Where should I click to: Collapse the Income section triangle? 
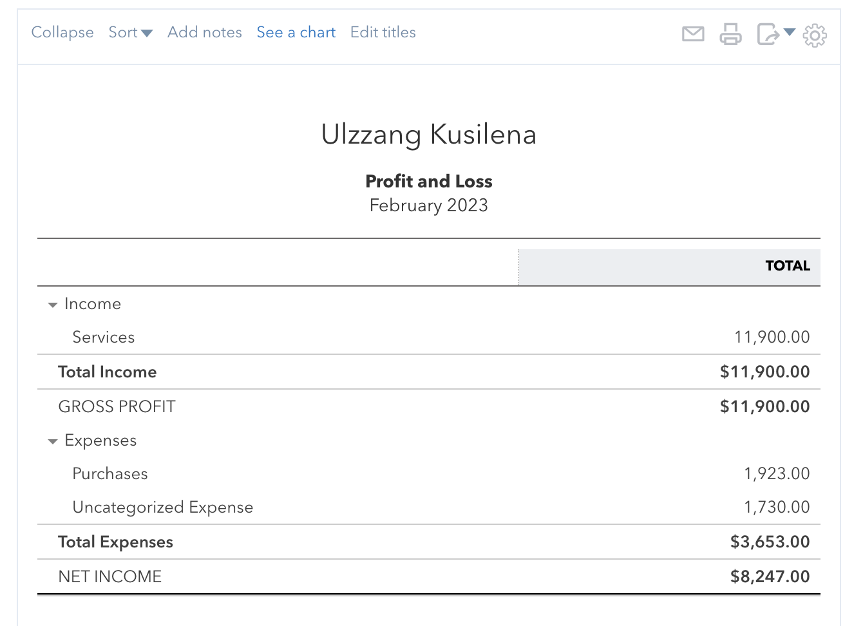pyautogui.click(x=53, y=305)
